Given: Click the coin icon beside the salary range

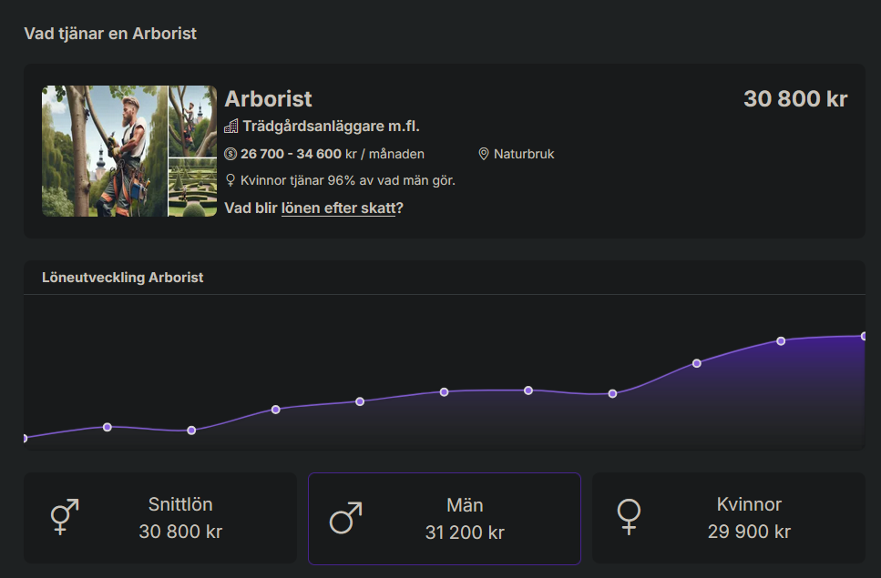Looking at the screenshot, I should 230,154.
